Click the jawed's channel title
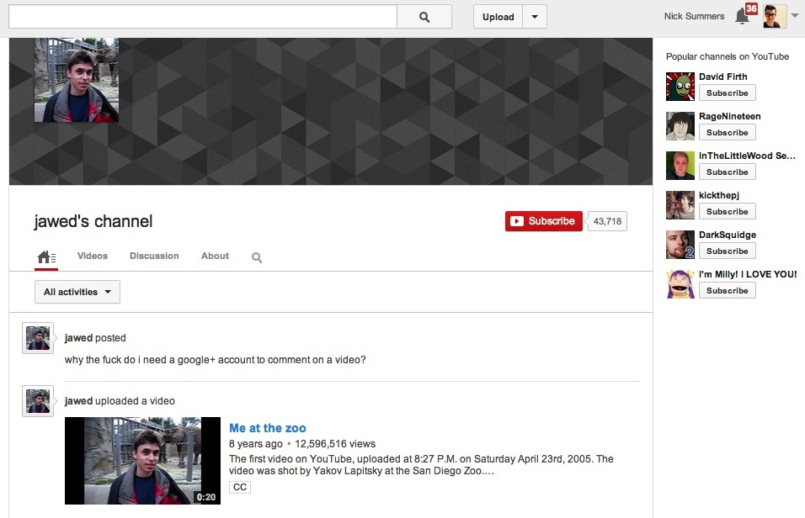The width and height of the screenshot is (805, 518). click(93, 221)
